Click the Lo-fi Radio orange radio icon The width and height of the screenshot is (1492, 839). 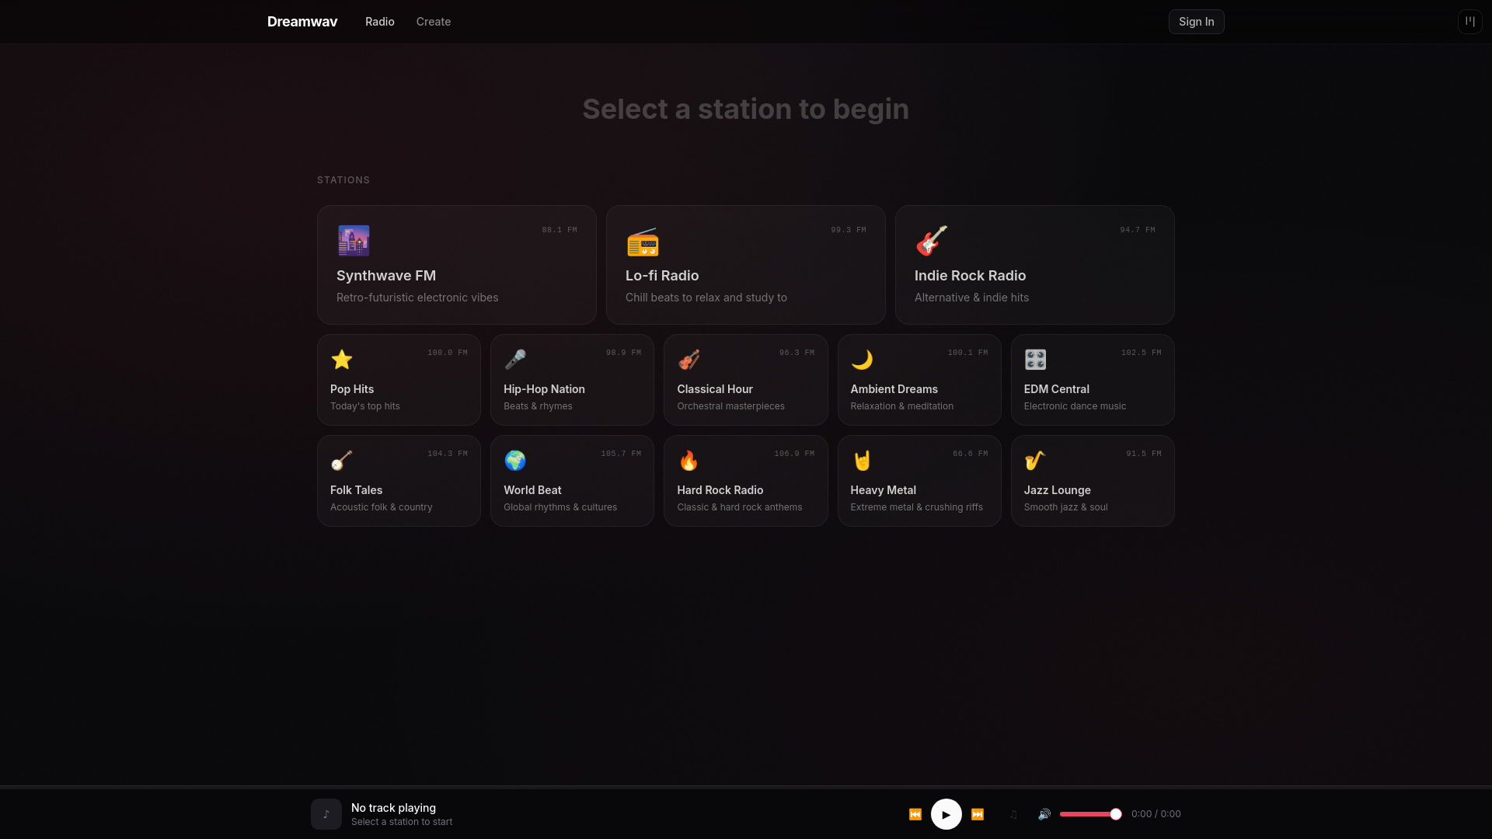tap(643, 242)
